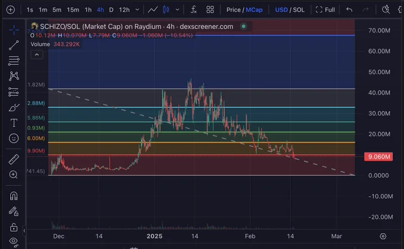Select the 4h timeframe
Viewport: 404px width, 249px height.
(100, 10)
